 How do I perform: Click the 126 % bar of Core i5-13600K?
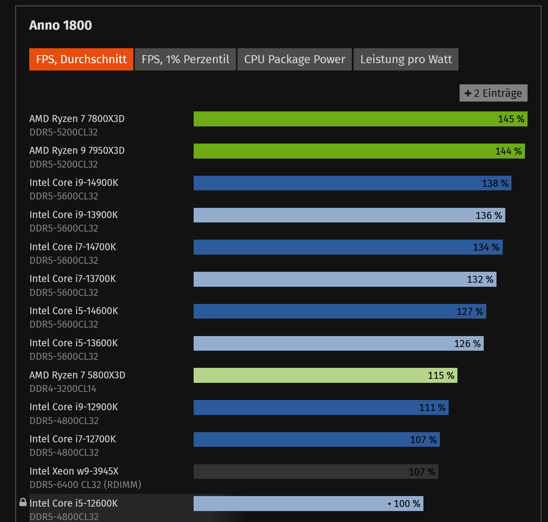339,343
